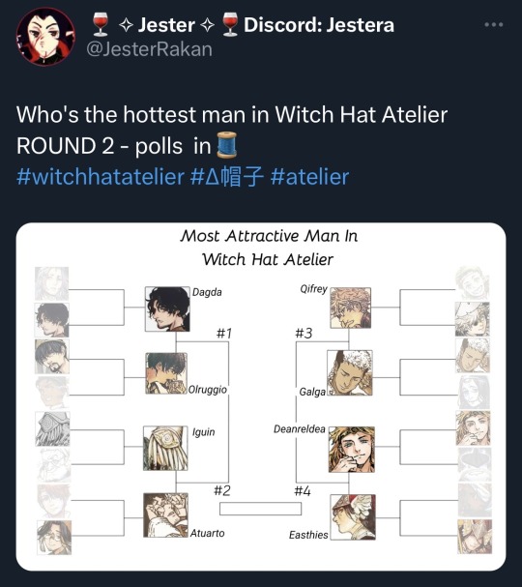Tap the #1 matchup label
The width and height of the screenshot is (522, 587).
[x=223, y=333]
